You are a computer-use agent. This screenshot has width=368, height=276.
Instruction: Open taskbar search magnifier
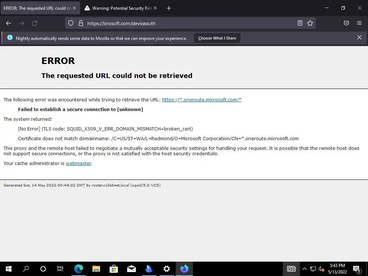tap(26, 269)
